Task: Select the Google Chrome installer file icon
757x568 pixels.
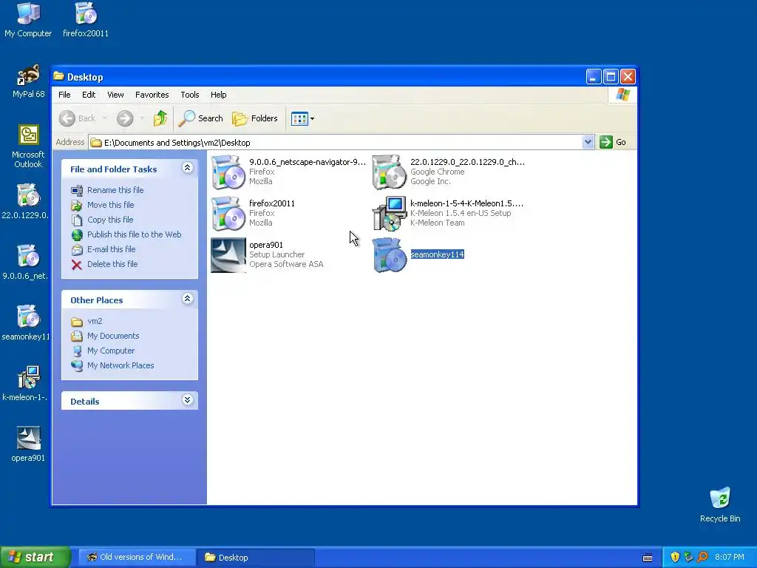Action: coord(389,172)
